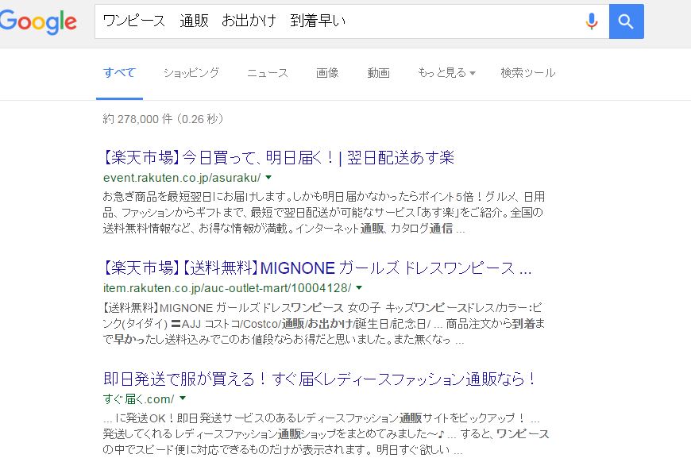Screen dimensions: 691x462
Task: Click snippet starting に発送OK！即日発送サービス
Action: [326, 433]
